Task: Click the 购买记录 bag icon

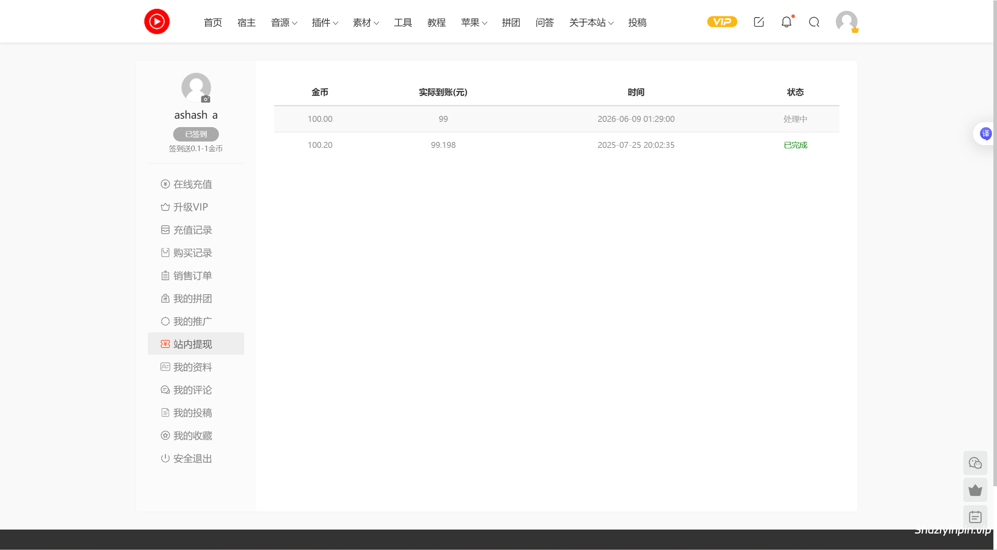Action: tap(165, 253)
